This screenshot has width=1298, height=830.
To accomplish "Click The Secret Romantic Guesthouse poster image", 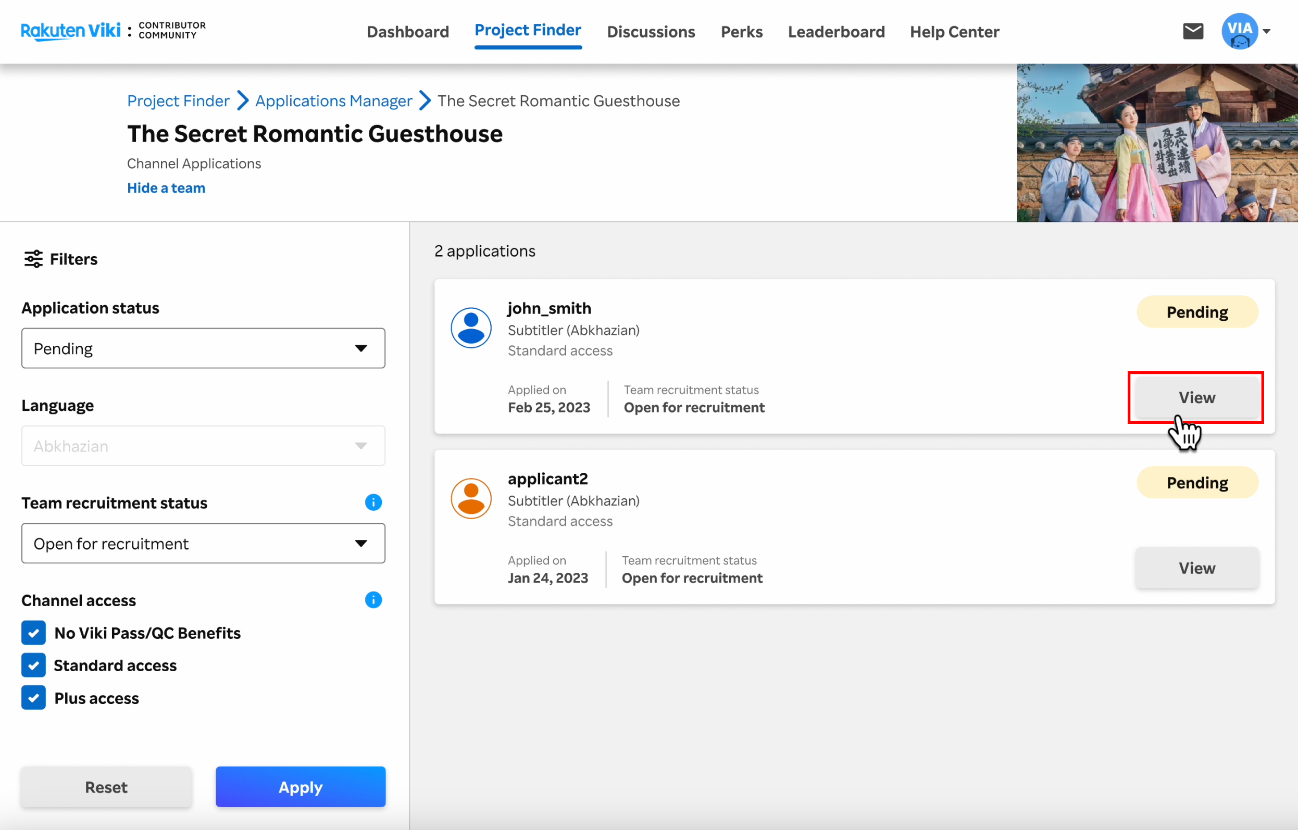I will [x=1157, y=143].
